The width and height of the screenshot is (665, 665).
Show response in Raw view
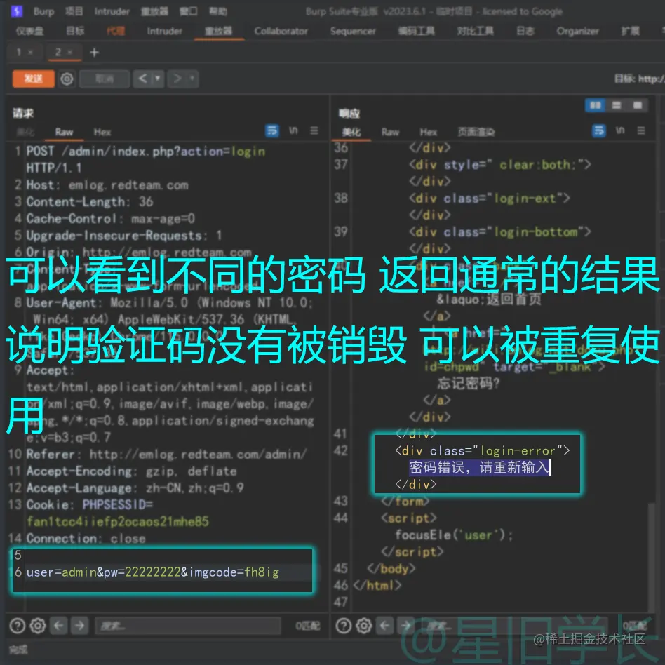(390, 132)
